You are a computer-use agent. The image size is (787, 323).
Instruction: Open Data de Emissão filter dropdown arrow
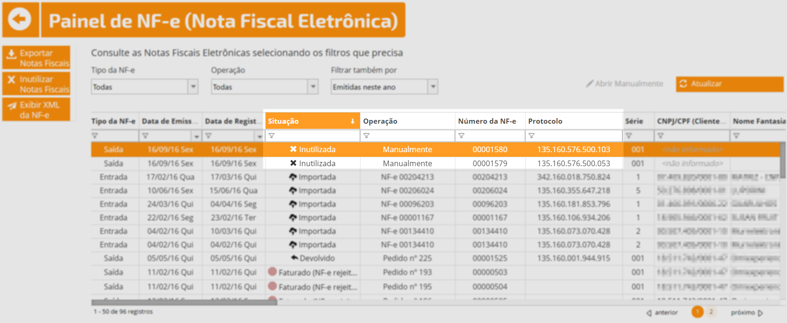coord(197,136)
